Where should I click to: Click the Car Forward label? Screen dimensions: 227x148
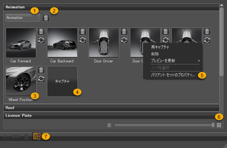point(21,61)
